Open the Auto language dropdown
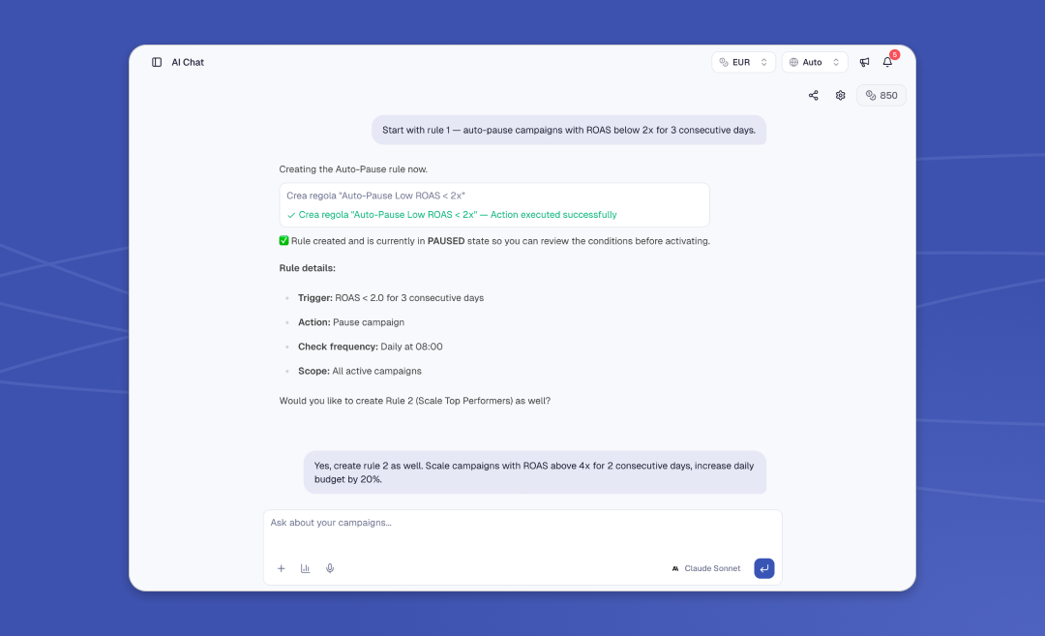Viewport: 1045px width, 636px height. 815,62
